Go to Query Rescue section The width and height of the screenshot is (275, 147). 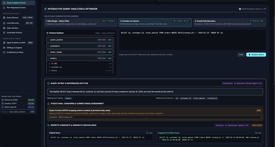[x=18, y=18]
